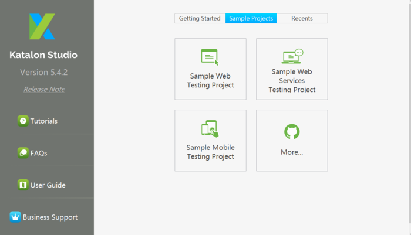
Task: Switch to the Getting Started tab
Action: point(200,18)
